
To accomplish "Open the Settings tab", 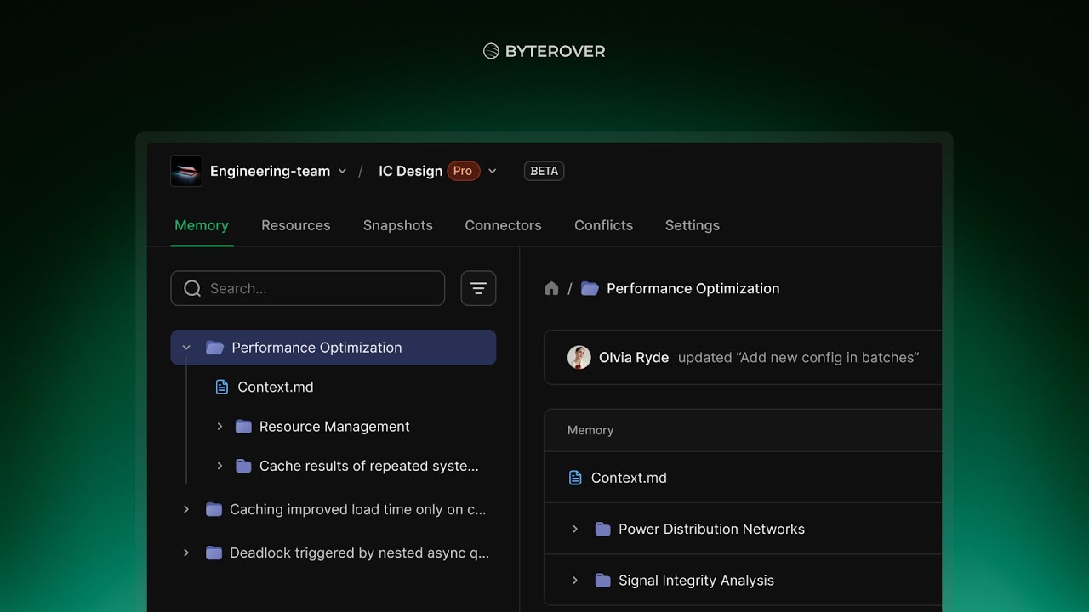I will point(693,225).
